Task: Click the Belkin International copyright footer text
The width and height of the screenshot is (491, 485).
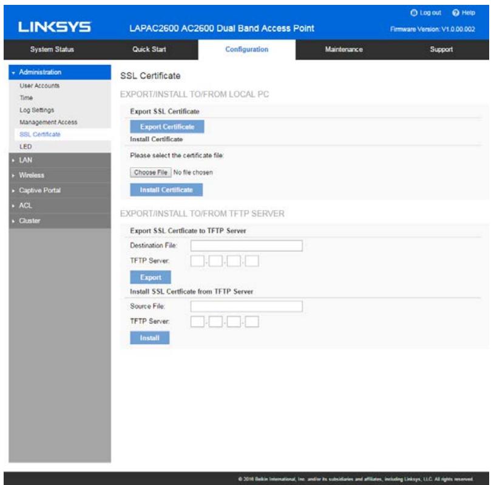Action: 356,479
